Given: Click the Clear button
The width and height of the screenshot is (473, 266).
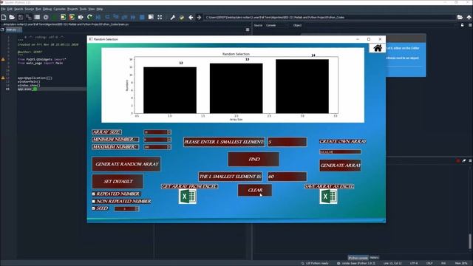Looking at the screenshot, I should pyautogui.click(x=255, y=191).
